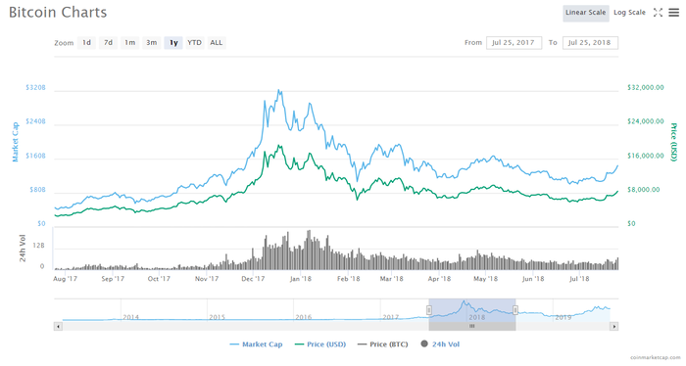The image size is (686, 366).
Task: Set zoom to 1y
Action: (x=173, y=43)
